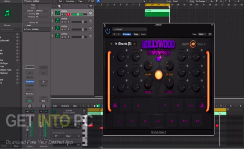Click the Reverb knob in plugin

[x=148, y=84]
